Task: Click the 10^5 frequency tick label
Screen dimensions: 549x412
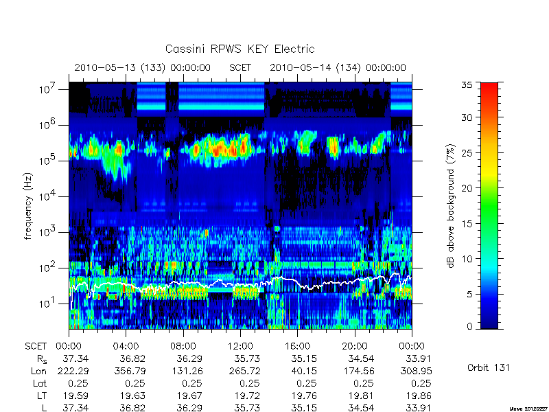Action: coord(48,161)
